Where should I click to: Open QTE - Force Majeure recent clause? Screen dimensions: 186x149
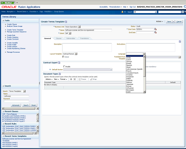click(10, 114)
